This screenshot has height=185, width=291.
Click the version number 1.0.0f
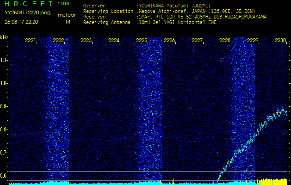click(64, 4)
